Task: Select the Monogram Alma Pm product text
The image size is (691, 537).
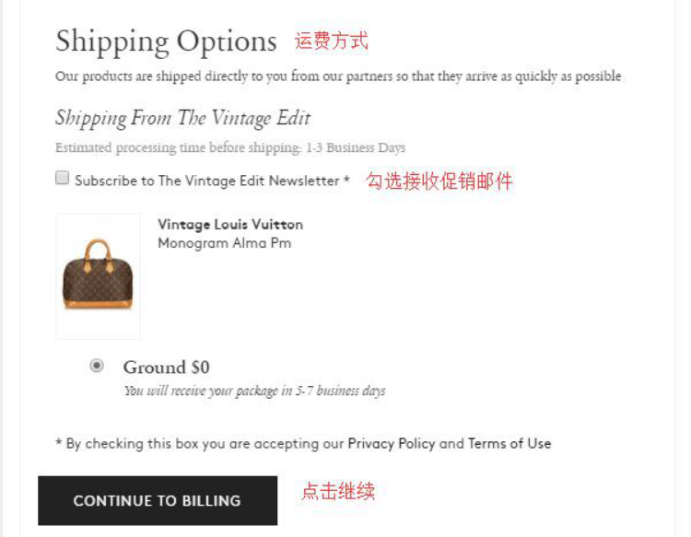Action: pyautogui.click(x=225, y=243)
